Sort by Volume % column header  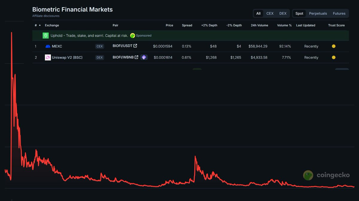point(284,25)
